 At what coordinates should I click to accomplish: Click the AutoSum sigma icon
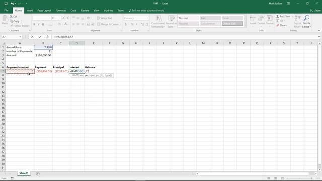click(x=278, y=16)
